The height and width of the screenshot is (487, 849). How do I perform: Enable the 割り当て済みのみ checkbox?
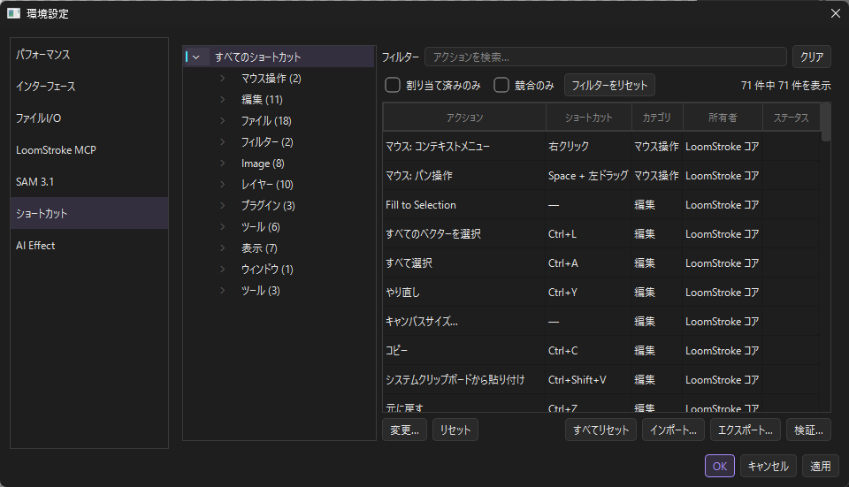(x=393, y=85)
